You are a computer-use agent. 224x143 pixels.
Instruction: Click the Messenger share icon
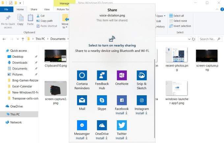(x=82, y=125)
